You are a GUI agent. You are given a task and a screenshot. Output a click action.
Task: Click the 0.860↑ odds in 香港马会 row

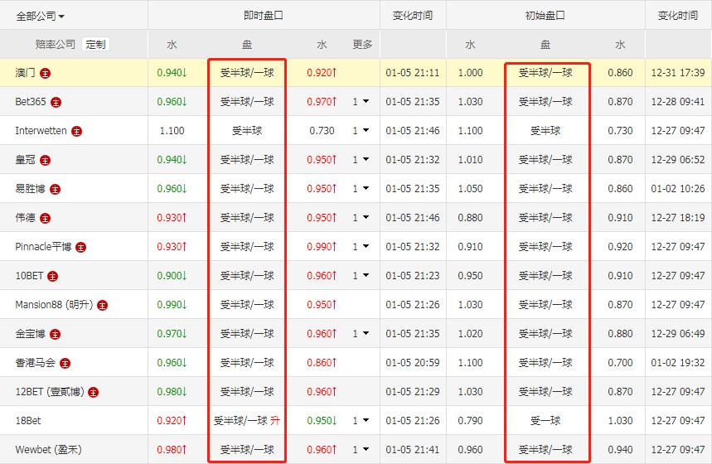(322, 363)
